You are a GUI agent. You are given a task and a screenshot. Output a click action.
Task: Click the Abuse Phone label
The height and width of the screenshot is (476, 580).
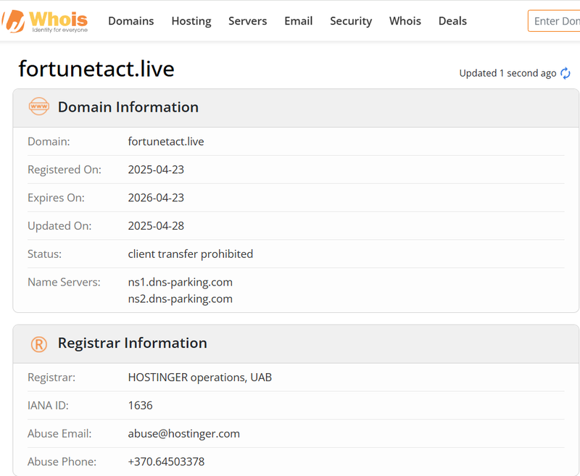(x=62, y=462)
